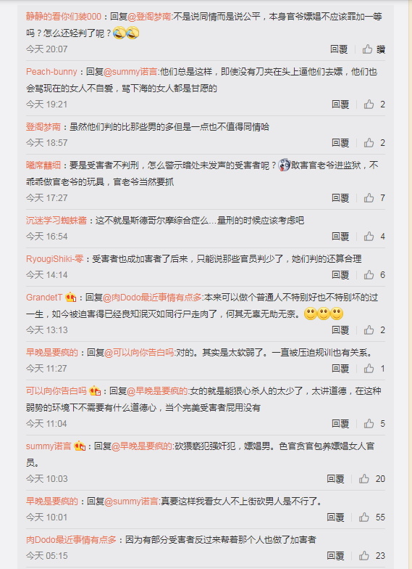This screenshot has width=412, height=569.
Task: Click @summmy诺言 mention in Peach-bunny's comment
Action: (x=130, y=71)
